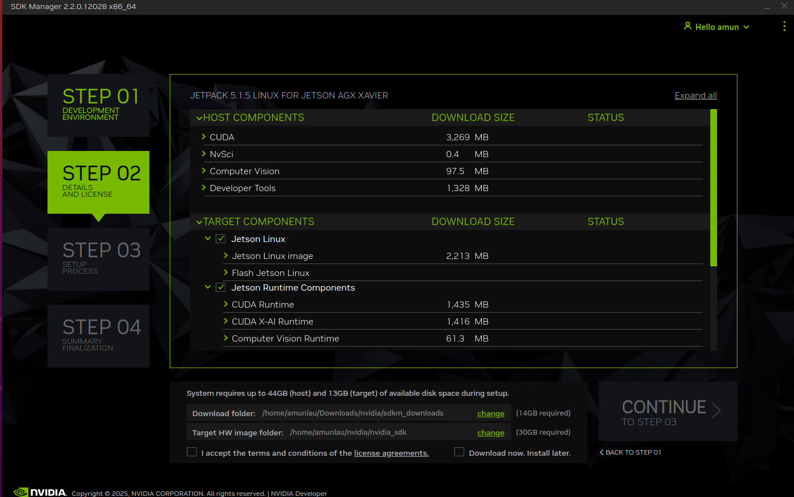Click the Jetson Linux image 2,213 MB value
794x497 pixels.
click(467, 256)
